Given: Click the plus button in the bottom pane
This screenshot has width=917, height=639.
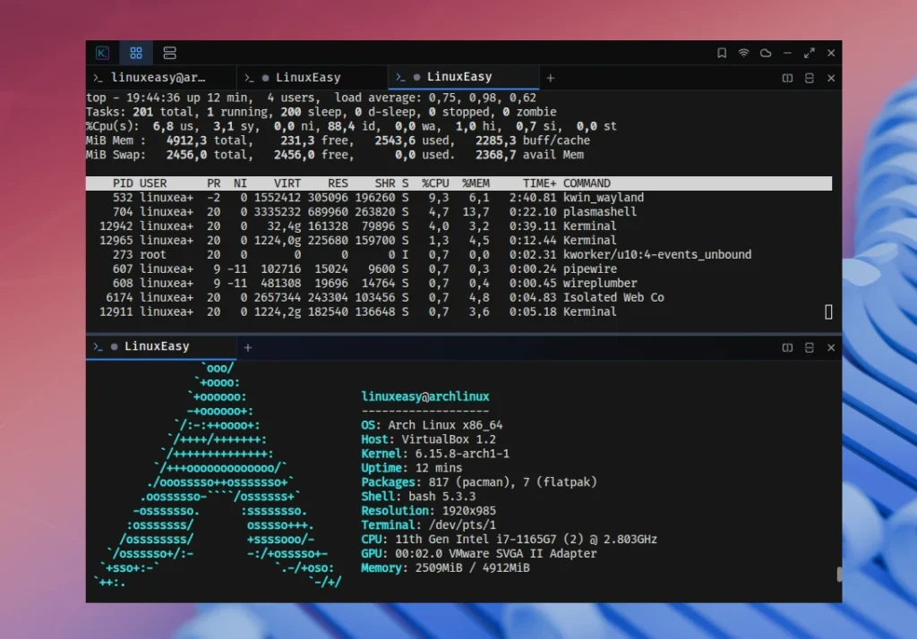Looking at the screenshot, I should click(x=247, y=347).
